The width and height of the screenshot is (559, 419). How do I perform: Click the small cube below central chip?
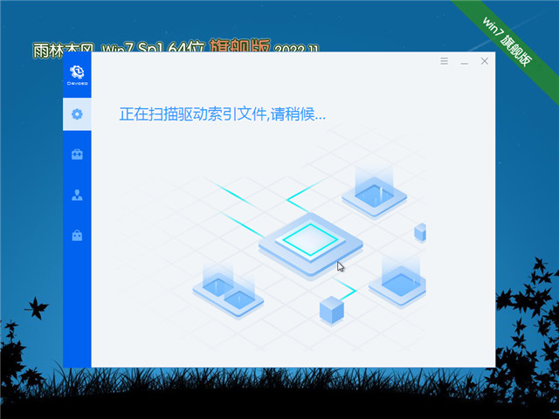point(331,308)
